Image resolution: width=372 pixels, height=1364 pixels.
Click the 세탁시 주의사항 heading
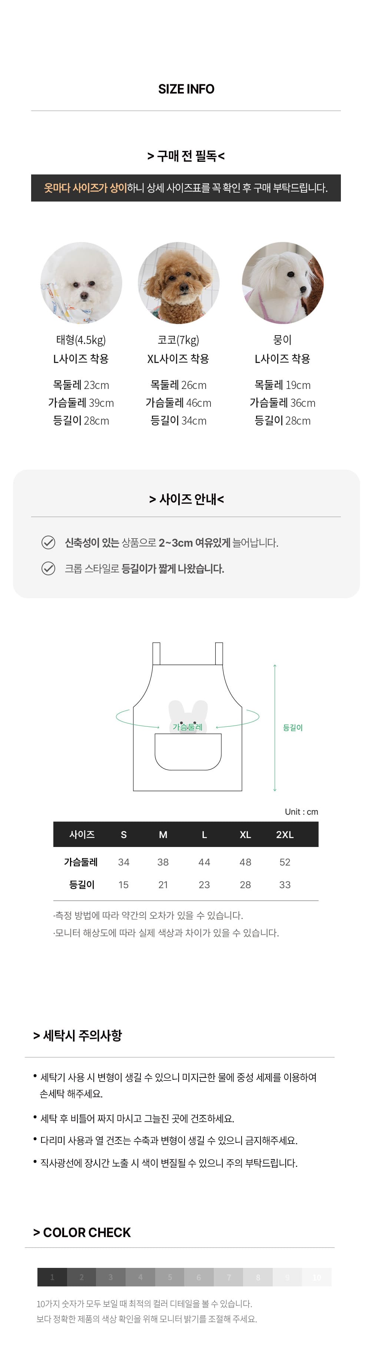coord(78,1035)
